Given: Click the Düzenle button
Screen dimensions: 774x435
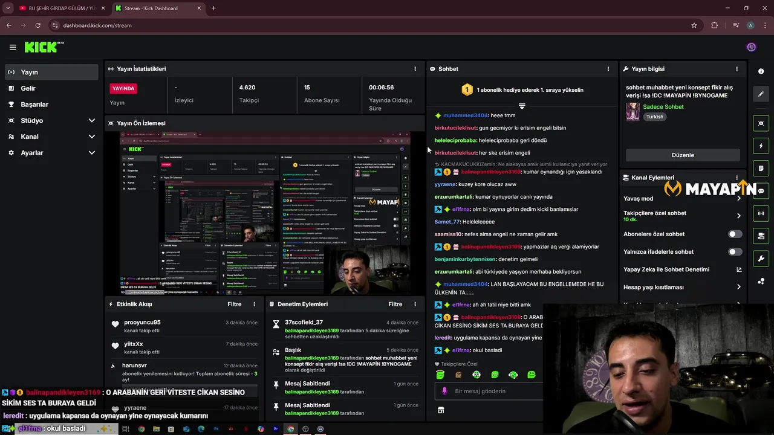Looking at the screenshot, I should tap(683, 155).
